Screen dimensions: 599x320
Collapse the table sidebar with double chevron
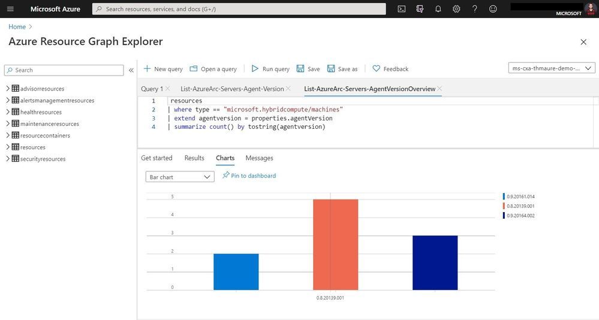click(x=131, y=70)
